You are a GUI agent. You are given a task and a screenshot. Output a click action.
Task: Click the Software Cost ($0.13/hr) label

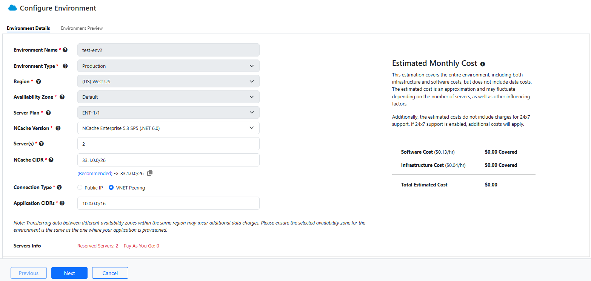point(428,152)
